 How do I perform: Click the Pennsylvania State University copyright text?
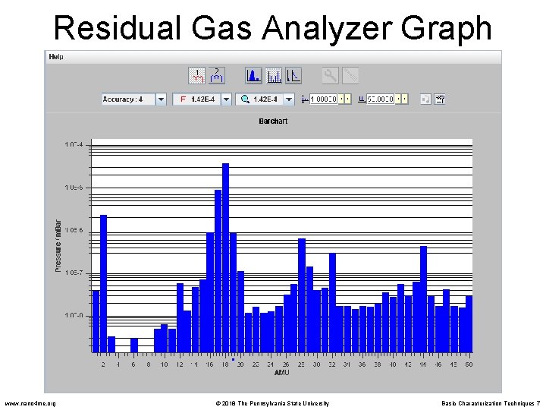[272, 403]
